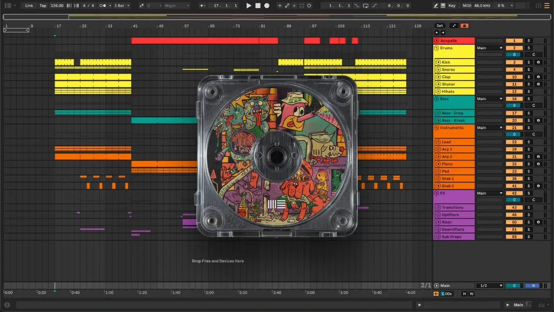Open the 1 Bar quantization dropdown
This screenshot has width=554, height=312.
(x=122, y=6)
